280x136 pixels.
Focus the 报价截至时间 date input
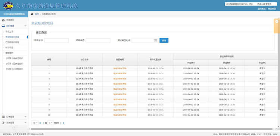coord(144,41)
